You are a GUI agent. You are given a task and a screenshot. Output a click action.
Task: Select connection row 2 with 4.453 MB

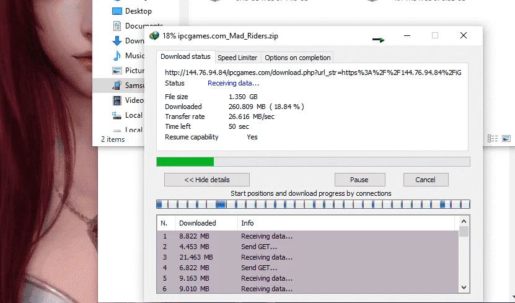pyautogui.click(x=308, y=247)
